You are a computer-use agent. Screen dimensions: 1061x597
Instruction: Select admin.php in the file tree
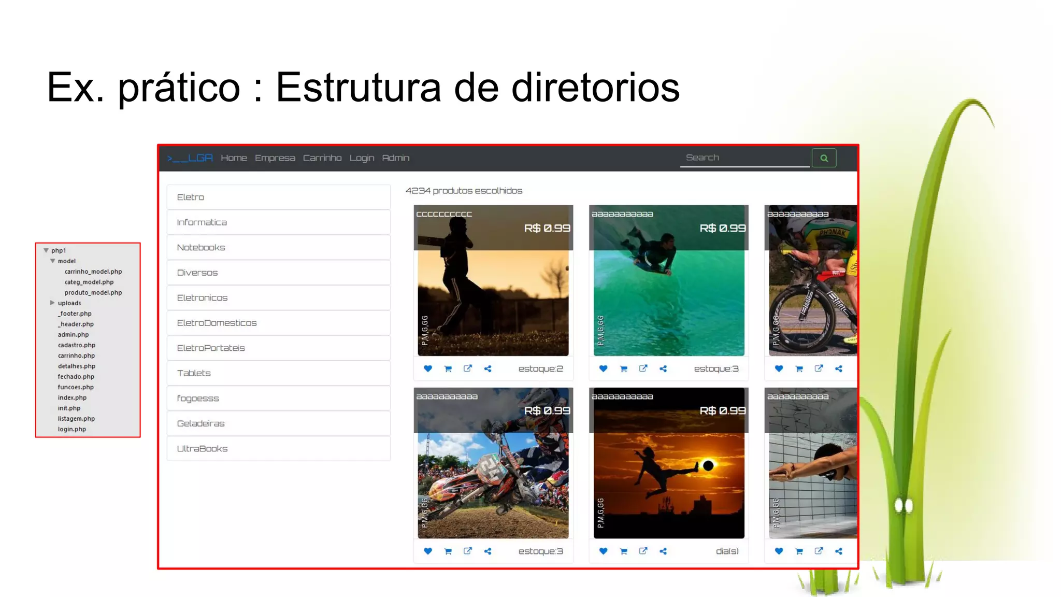[x=73, y=334]
